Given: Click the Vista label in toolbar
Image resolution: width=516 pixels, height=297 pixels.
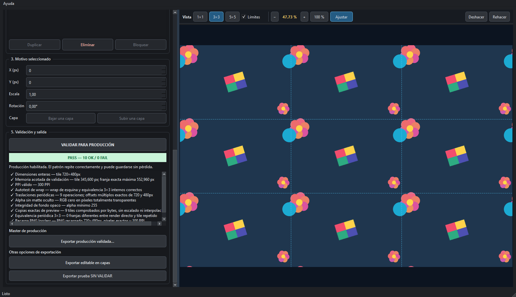Looking at the screenshot, I should (x=187, y=17).
